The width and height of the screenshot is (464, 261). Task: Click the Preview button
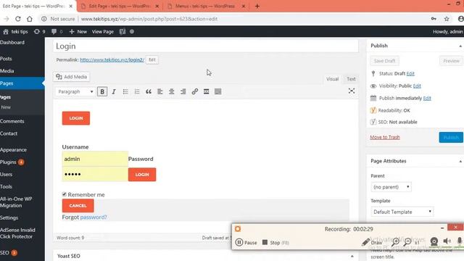[451, 61]
